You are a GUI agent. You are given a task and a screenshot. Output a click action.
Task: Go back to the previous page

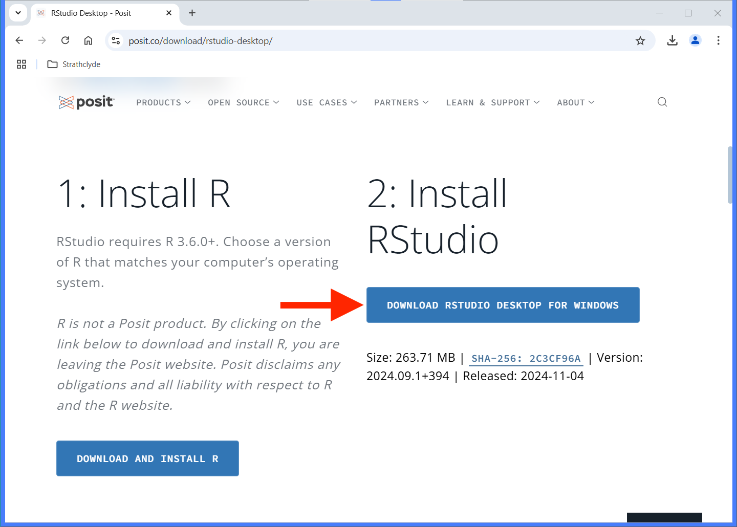(x=19, y=40)
